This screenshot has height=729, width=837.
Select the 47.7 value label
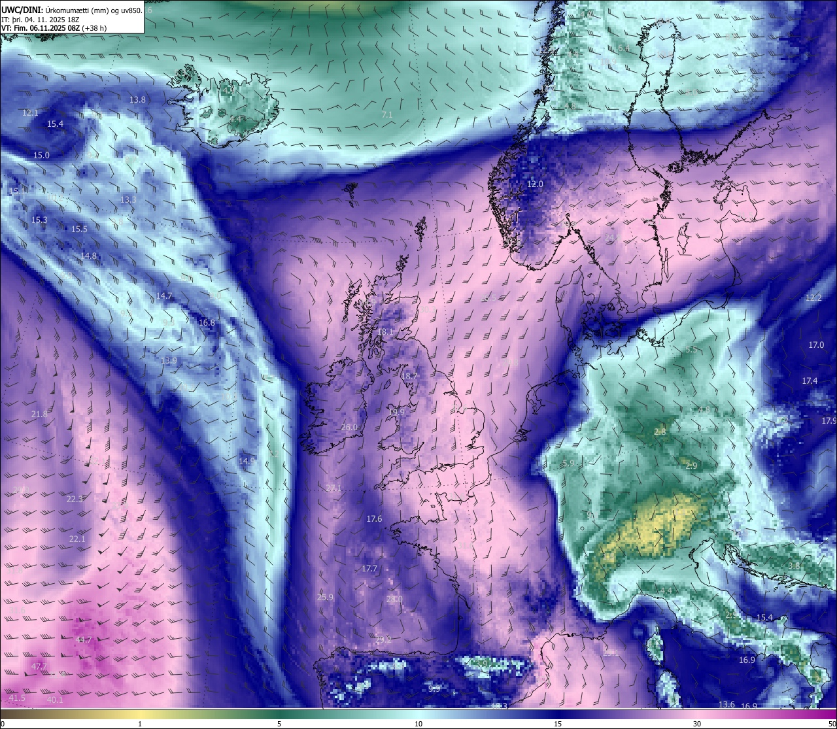(x=39, y=666)
